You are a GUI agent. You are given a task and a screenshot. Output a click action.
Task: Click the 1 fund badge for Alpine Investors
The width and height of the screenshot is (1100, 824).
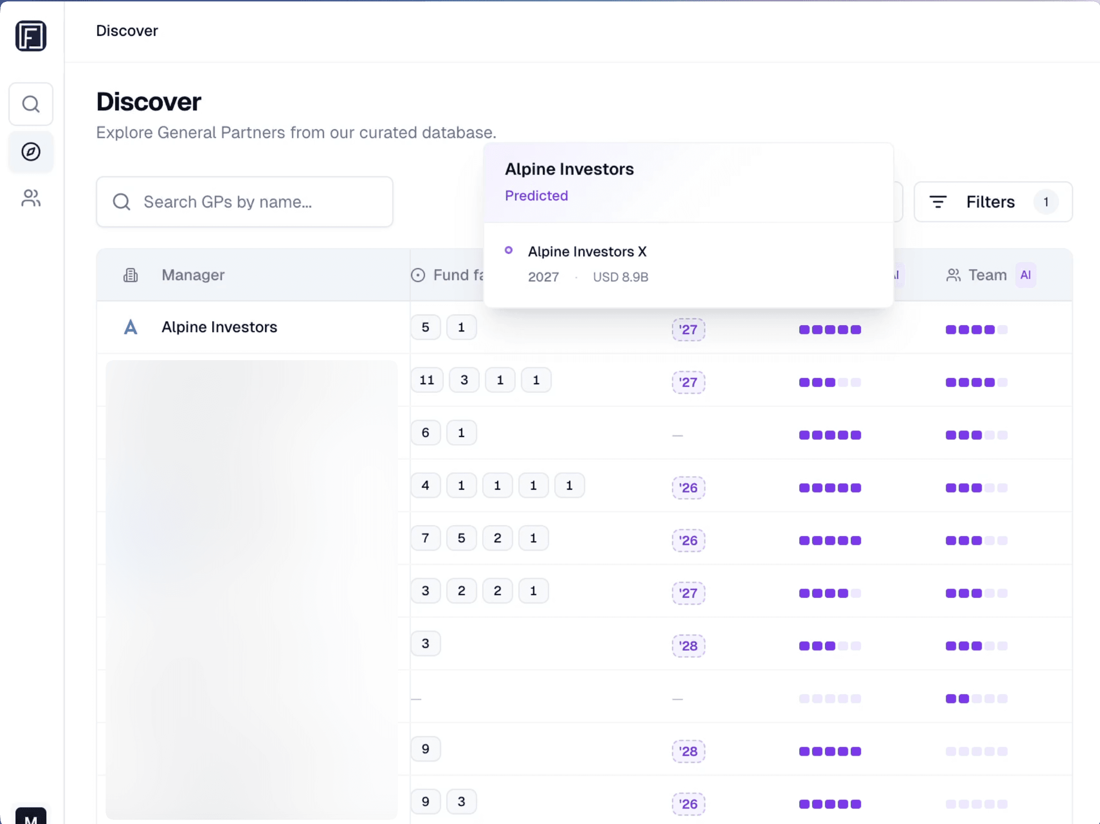point(461,327)
